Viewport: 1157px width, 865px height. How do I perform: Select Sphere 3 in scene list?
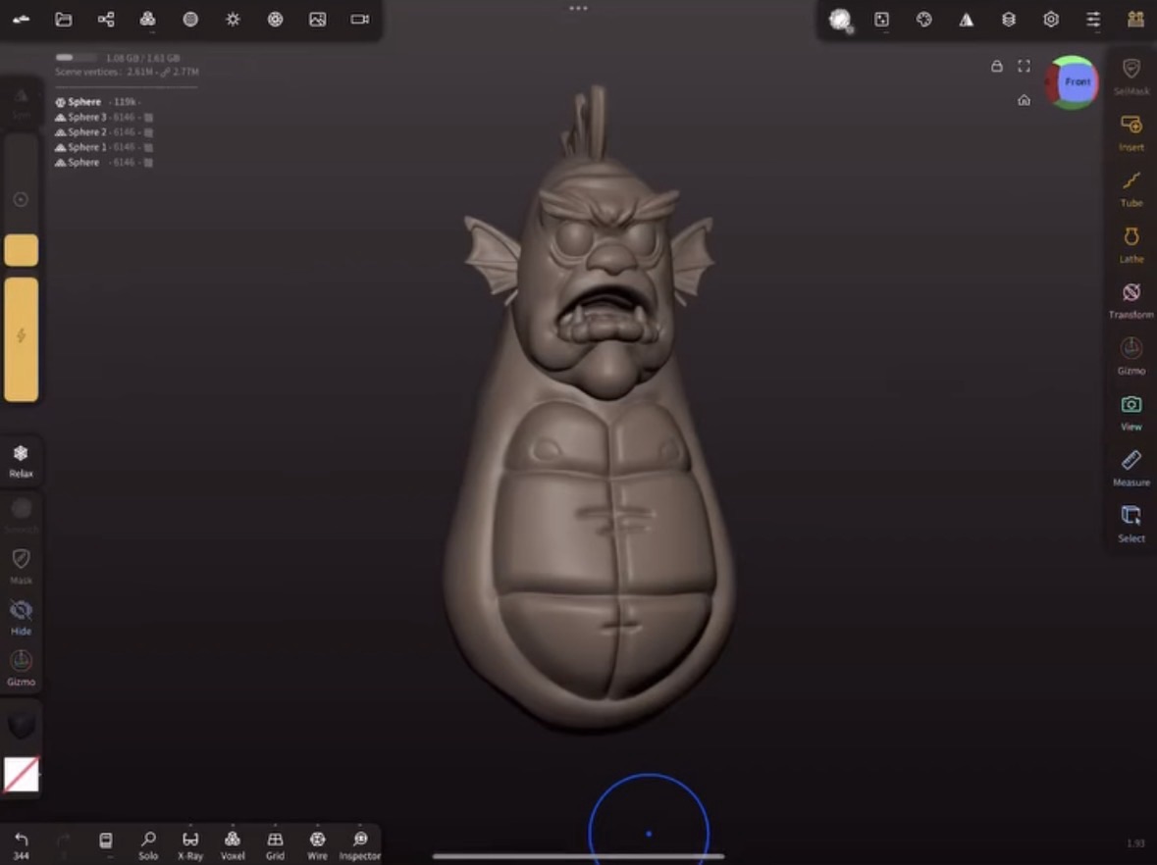click(x=87, y=117)
